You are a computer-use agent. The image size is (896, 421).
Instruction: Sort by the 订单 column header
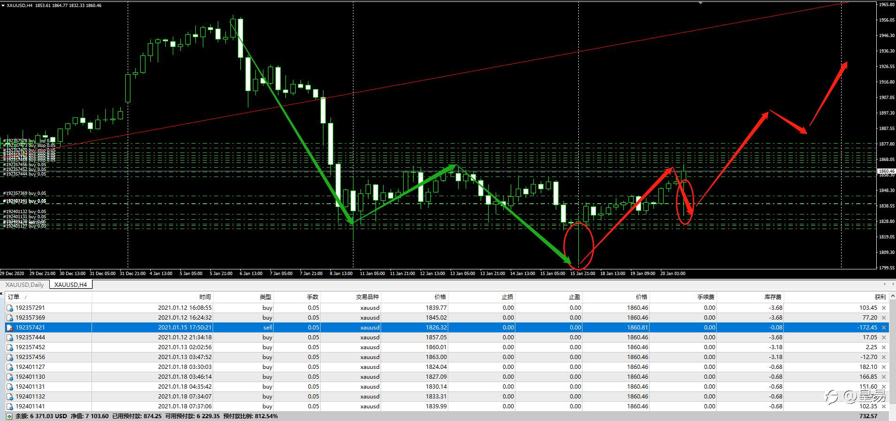tap(48, 297)
